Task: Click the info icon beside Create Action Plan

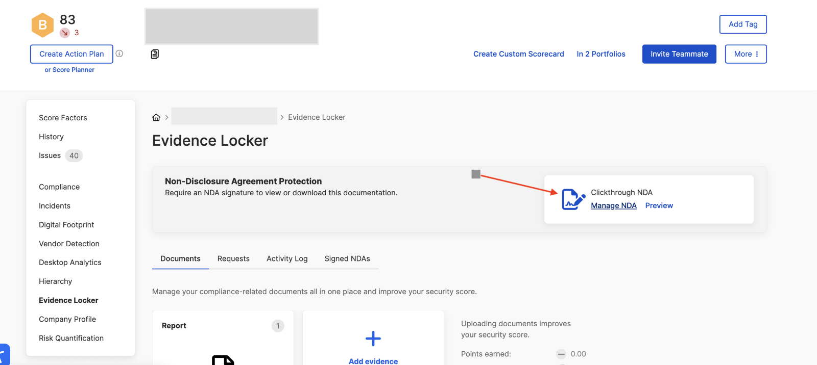Action: pyautogui.click(x=119, y=54)
